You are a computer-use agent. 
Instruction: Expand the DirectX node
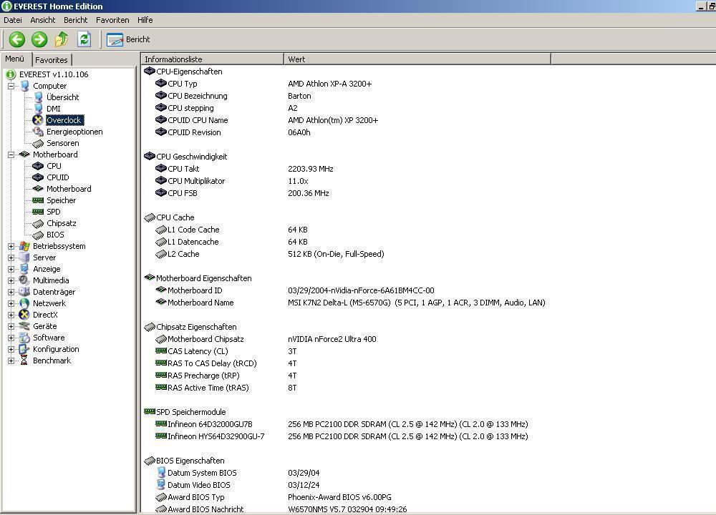click(11, 315)
